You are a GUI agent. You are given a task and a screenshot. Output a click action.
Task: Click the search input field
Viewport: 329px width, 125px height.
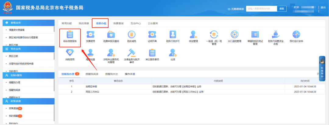pos(261,9)
